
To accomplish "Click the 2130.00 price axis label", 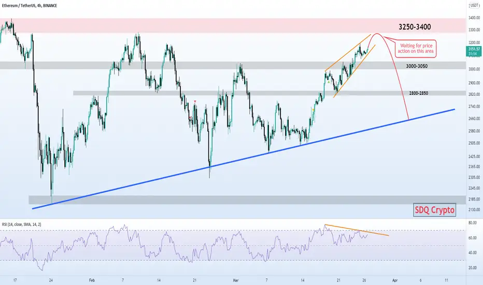I will pos(474,209).
